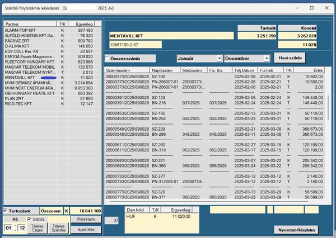Toggle the Tartozások checkbox
Viewport: 336px width, 238px height.
tap(7, 211)
